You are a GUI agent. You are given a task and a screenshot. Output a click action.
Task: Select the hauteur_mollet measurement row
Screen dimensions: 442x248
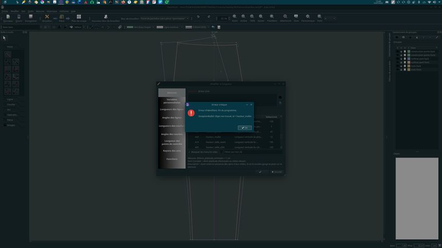[234, 137]
